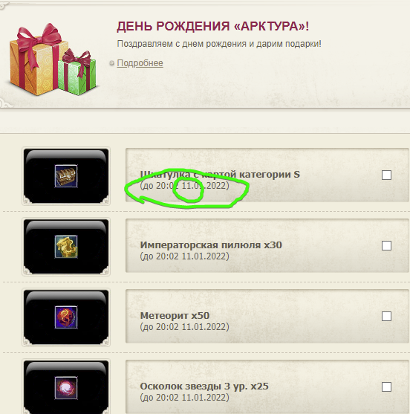
Task: Check the Шкатулка с картой категории S box
Action: (x=386, y=175)
